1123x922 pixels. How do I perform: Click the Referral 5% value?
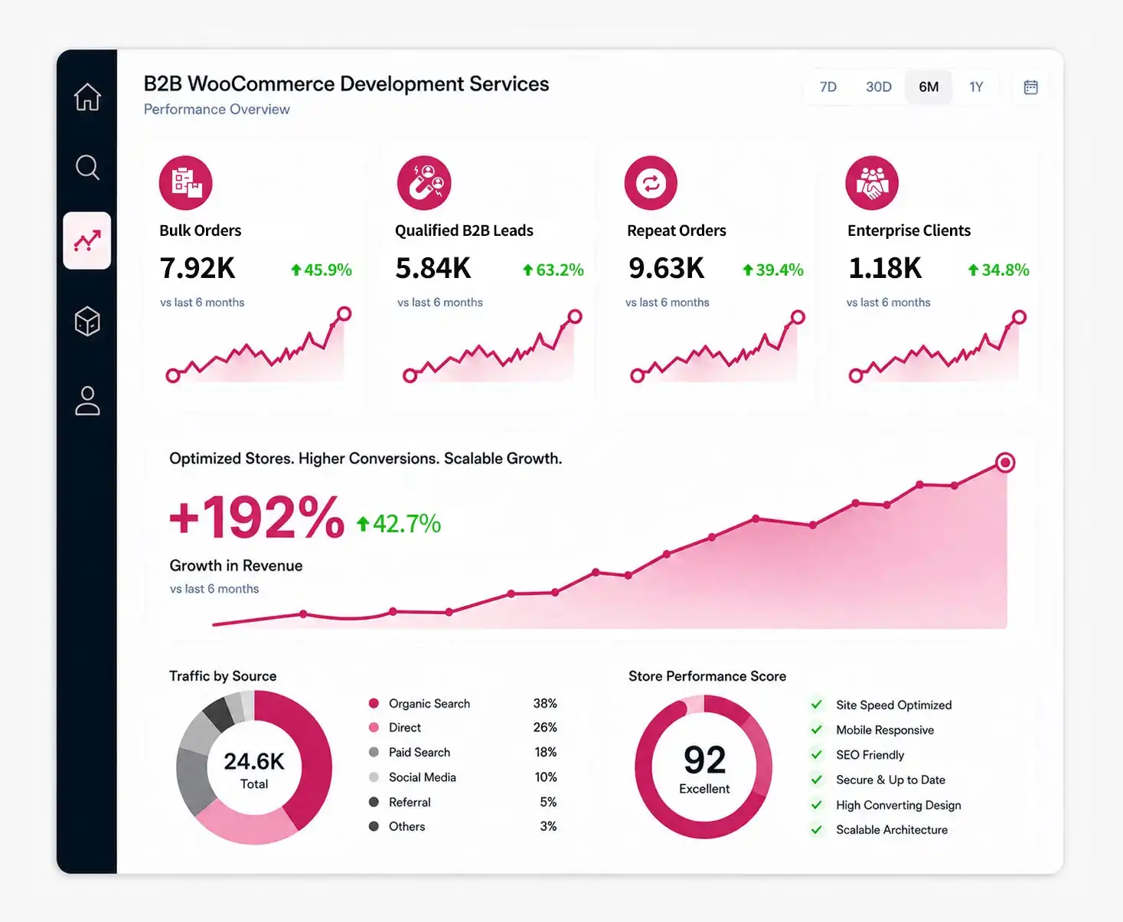(548, 802)
